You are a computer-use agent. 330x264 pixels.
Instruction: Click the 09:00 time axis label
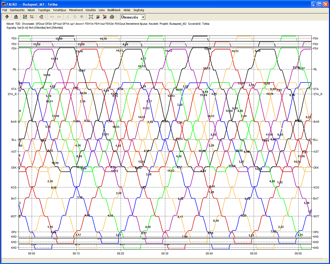[x=298, y=253]
